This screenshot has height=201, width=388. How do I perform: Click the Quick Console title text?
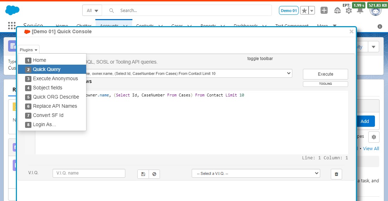(62, 31)
